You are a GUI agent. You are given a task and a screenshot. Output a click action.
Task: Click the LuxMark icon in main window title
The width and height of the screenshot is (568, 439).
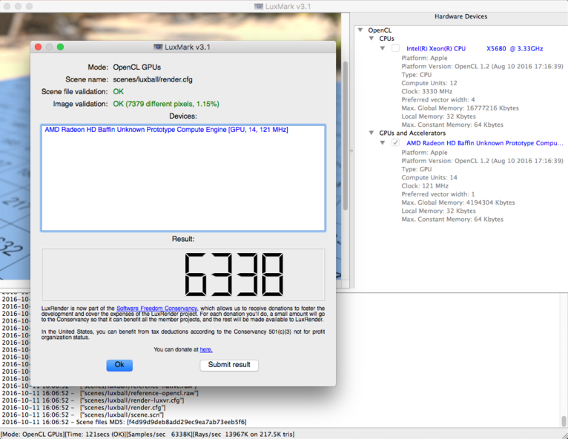259,7
